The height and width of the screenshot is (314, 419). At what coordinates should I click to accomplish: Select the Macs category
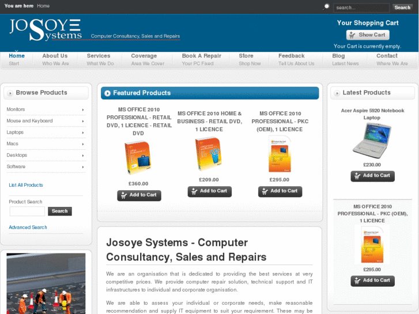point(12,144)
